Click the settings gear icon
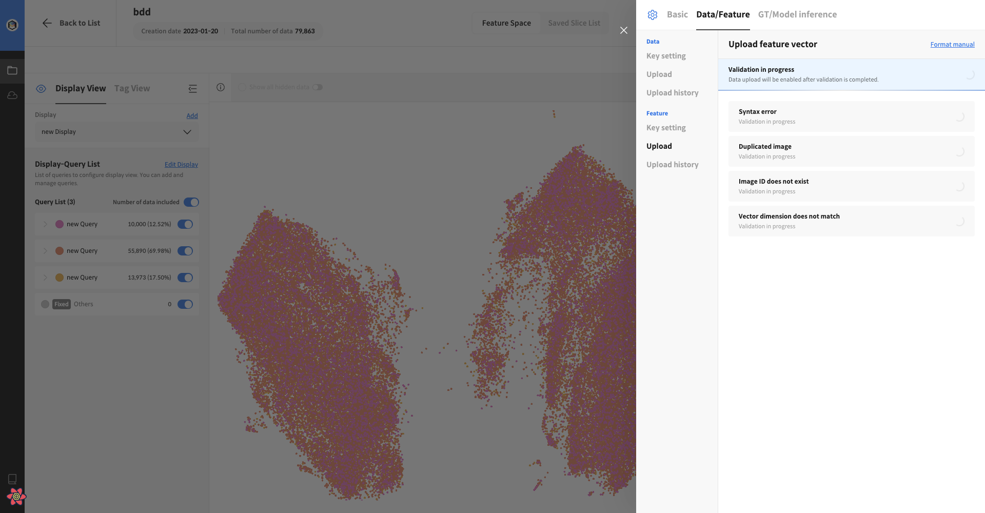 pos(653,15)
